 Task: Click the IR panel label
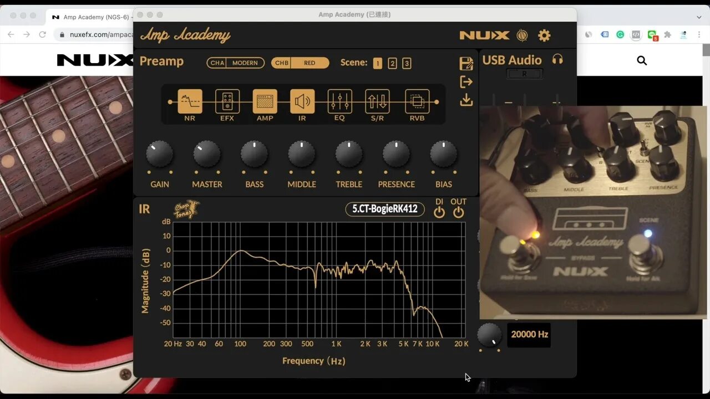click(144, 209)
